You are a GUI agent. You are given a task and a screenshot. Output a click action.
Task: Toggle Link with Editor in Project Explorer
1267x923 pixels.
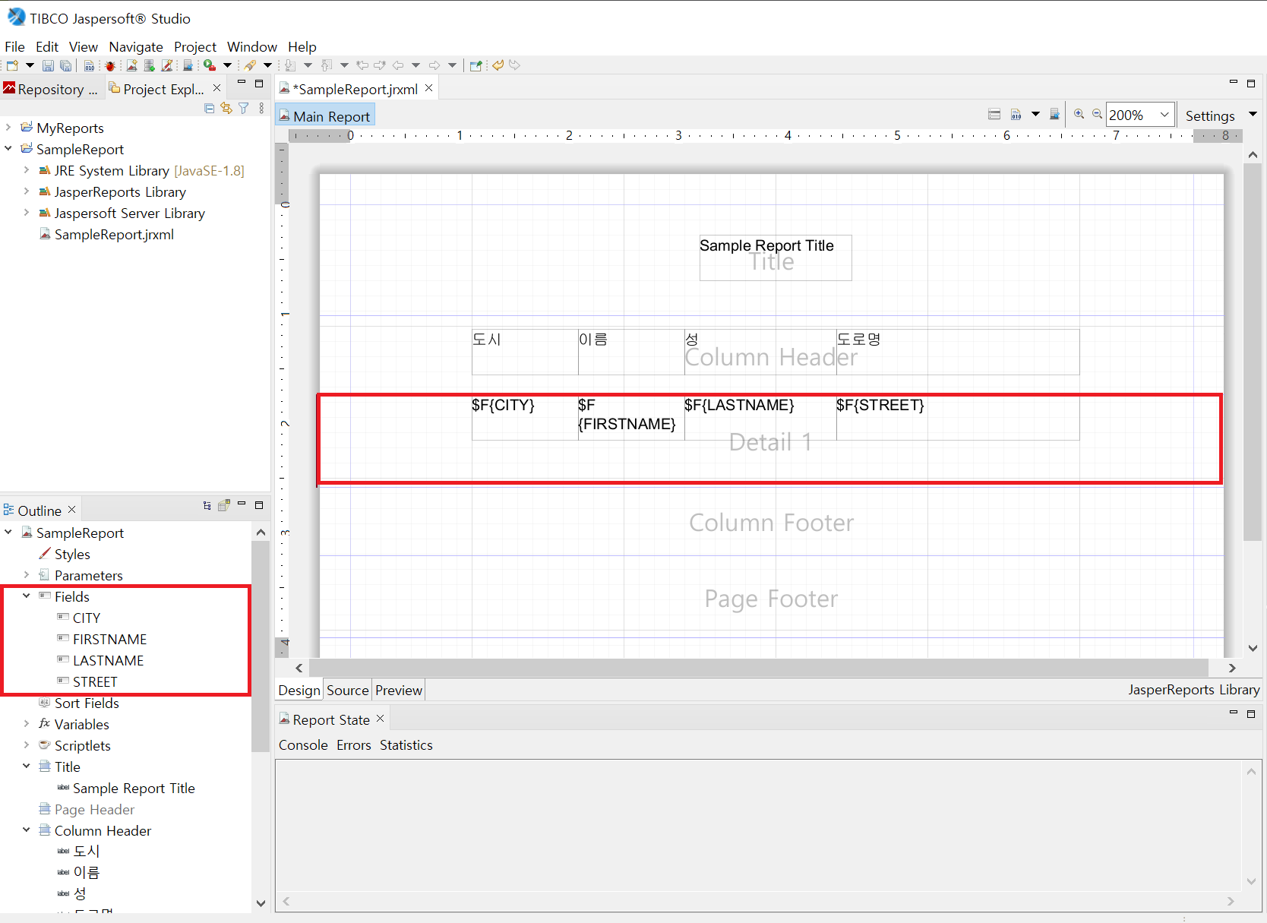point(226,109)
